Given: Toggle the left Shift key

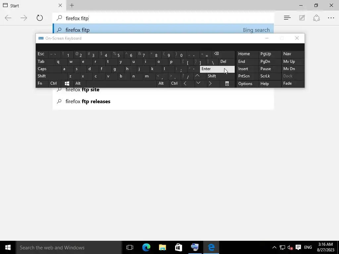Looking at the screenshot, I should point(52,76).
